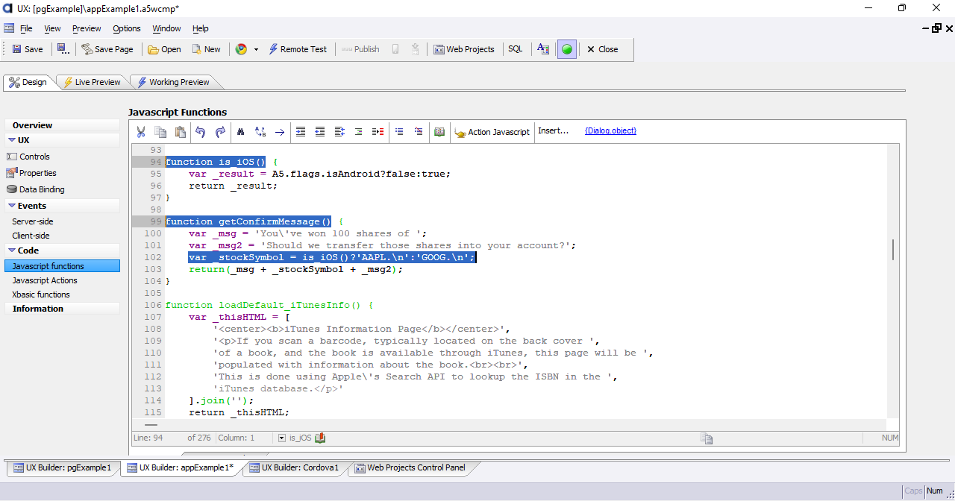This screenshot has height=501, width=955.
Task: Click the Find binoculars icon
Action: pyautogui.click(x=240, y=131)
